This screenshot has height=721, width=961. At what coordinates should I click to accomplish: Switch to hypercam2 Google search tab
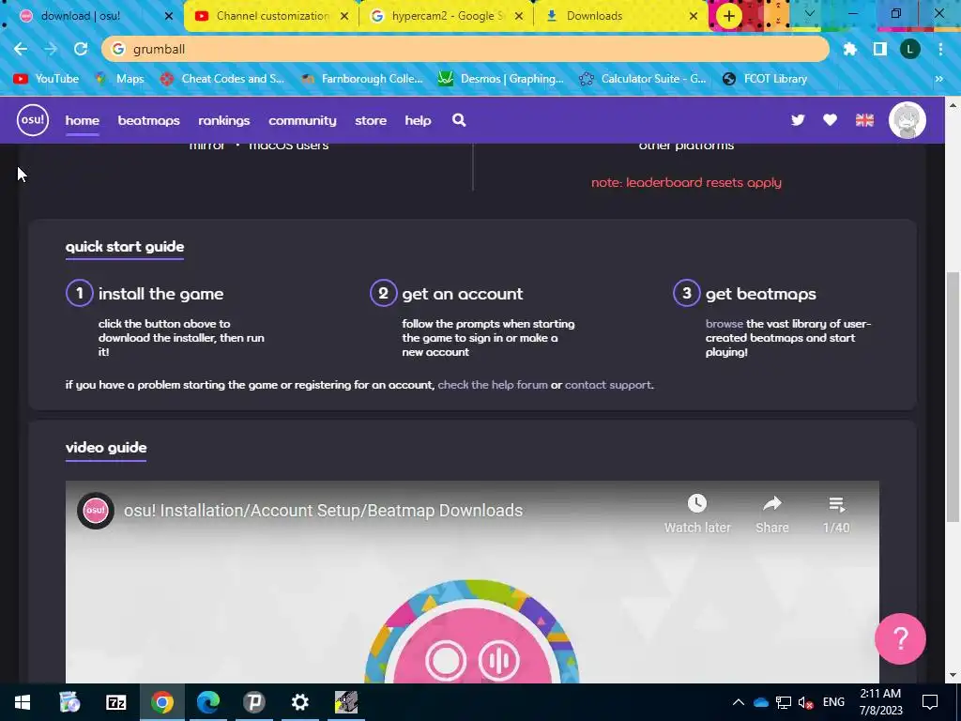[448, 16]
